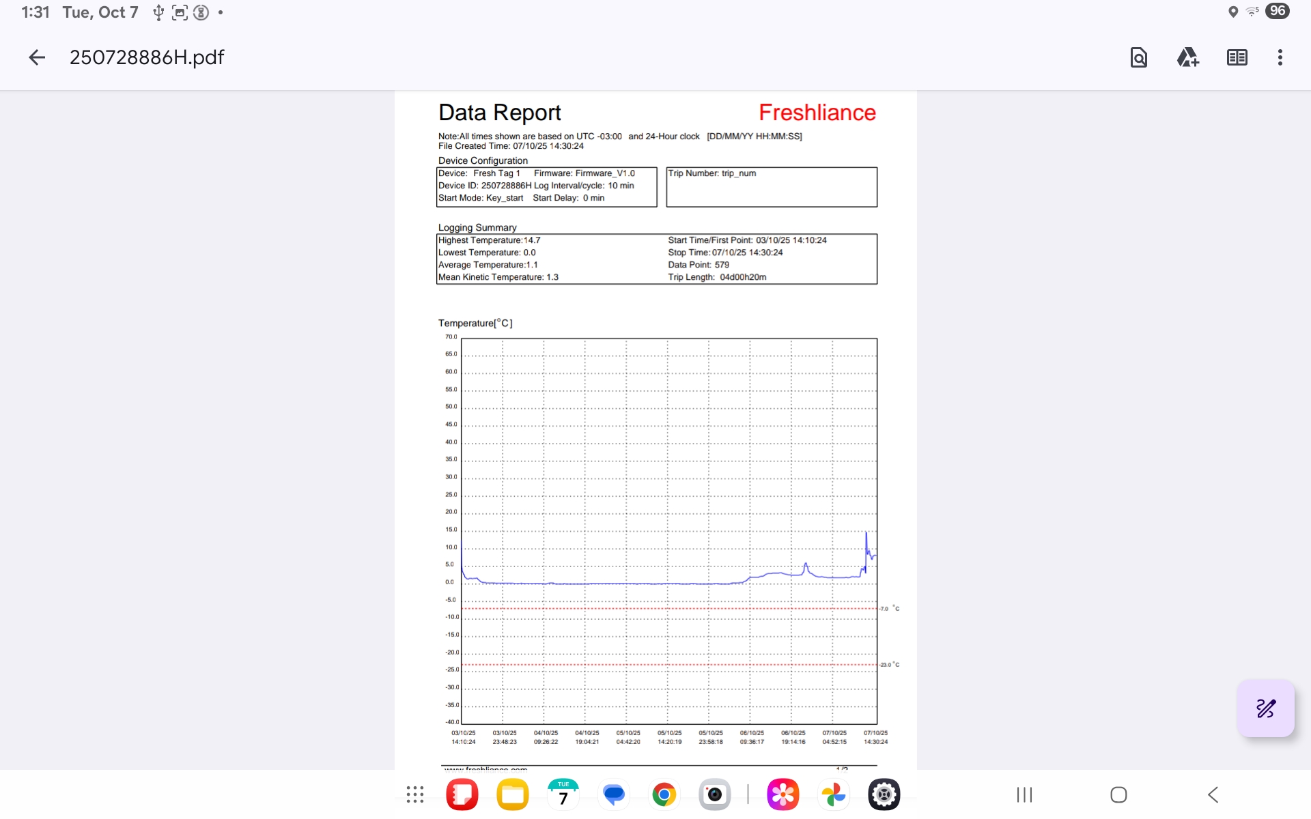This screenshot has height=819, width=1311.
Task: Open the pink Gallery flower app
Action: [783, 794]
